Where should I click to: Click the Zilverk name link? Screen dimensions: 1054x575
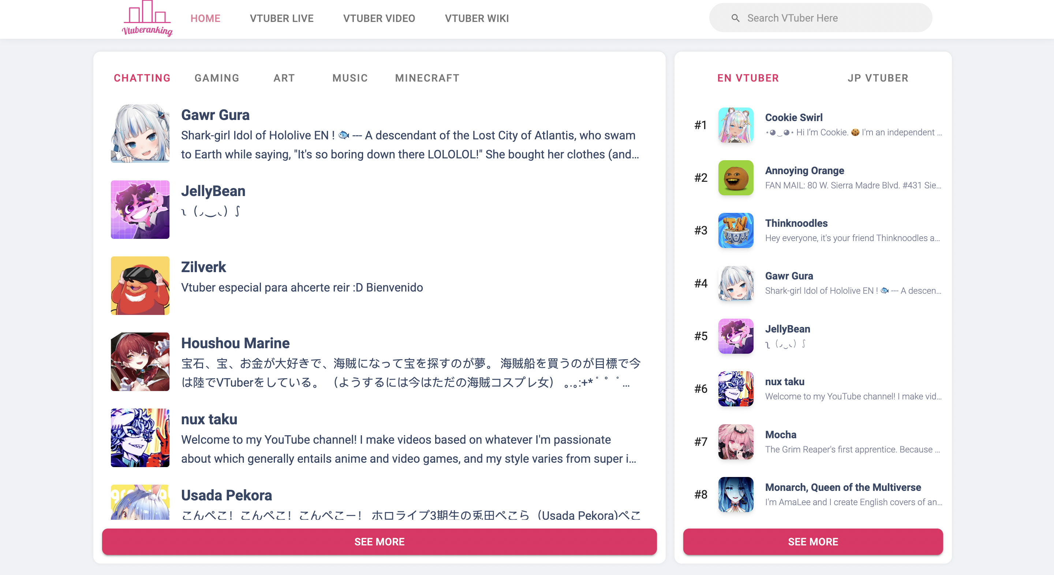pyautogui.click(x=203, y=267)
